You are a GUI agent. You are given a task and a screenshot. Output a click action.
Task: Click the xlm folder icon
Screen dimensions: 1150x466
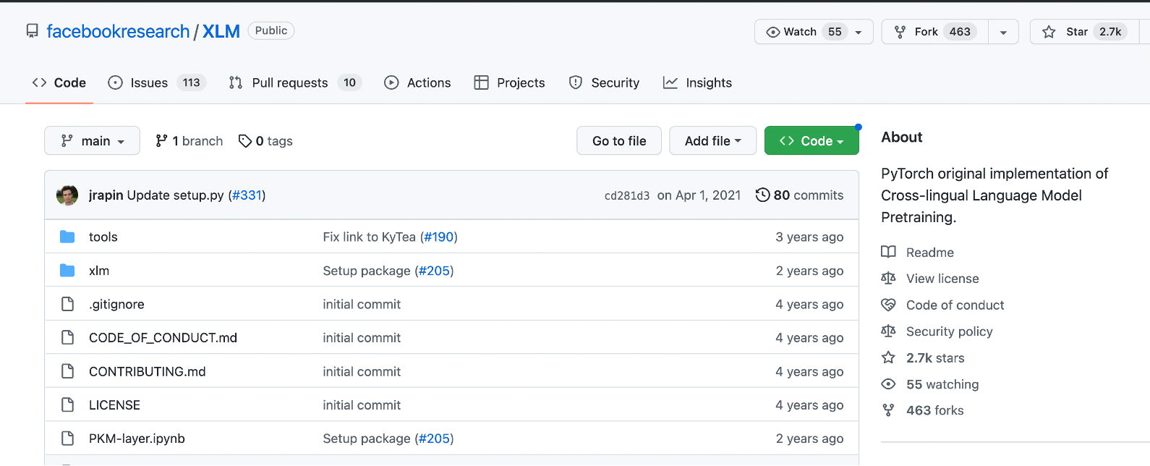[x=67, y=271]
